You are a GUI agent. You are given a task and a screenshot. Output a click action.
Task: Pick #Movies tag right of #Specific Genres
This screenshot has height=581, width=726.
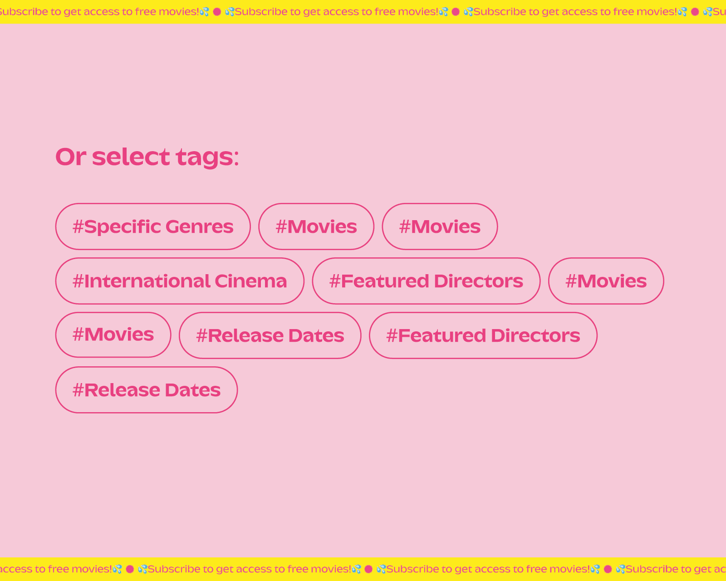click(316, 226)
